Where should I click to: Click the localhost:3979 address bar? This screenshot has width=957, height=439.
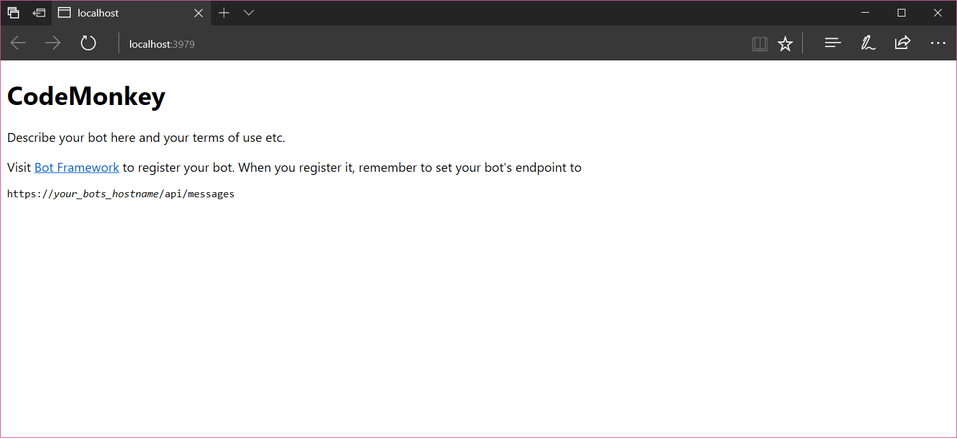(x=162, y=44)
